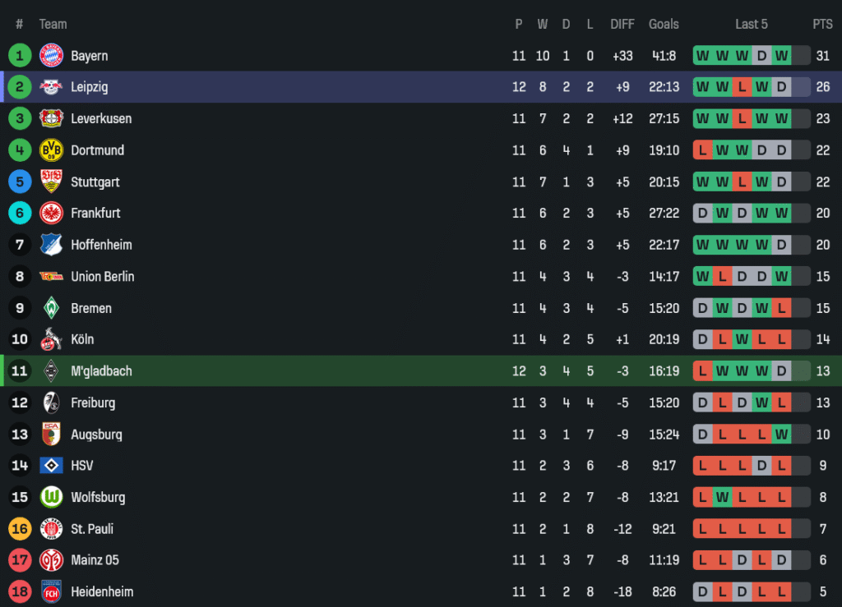Sort by the DIFF column header
This screenshot has width=842, height=607.
[622, 24]
